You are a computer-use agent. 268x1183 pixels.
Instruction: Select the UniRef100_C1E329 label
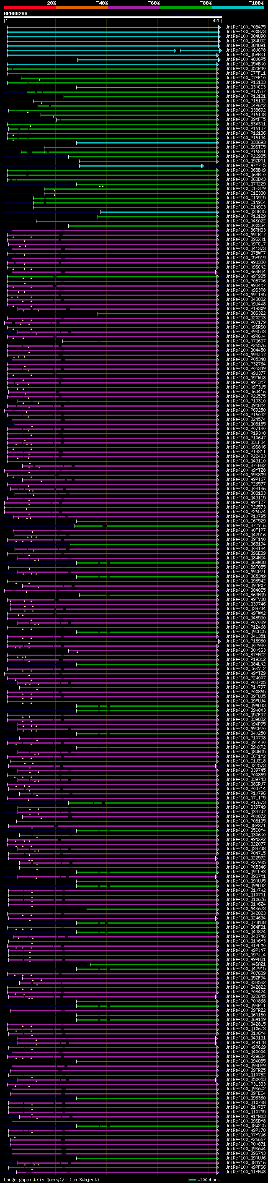coord(245,189)
